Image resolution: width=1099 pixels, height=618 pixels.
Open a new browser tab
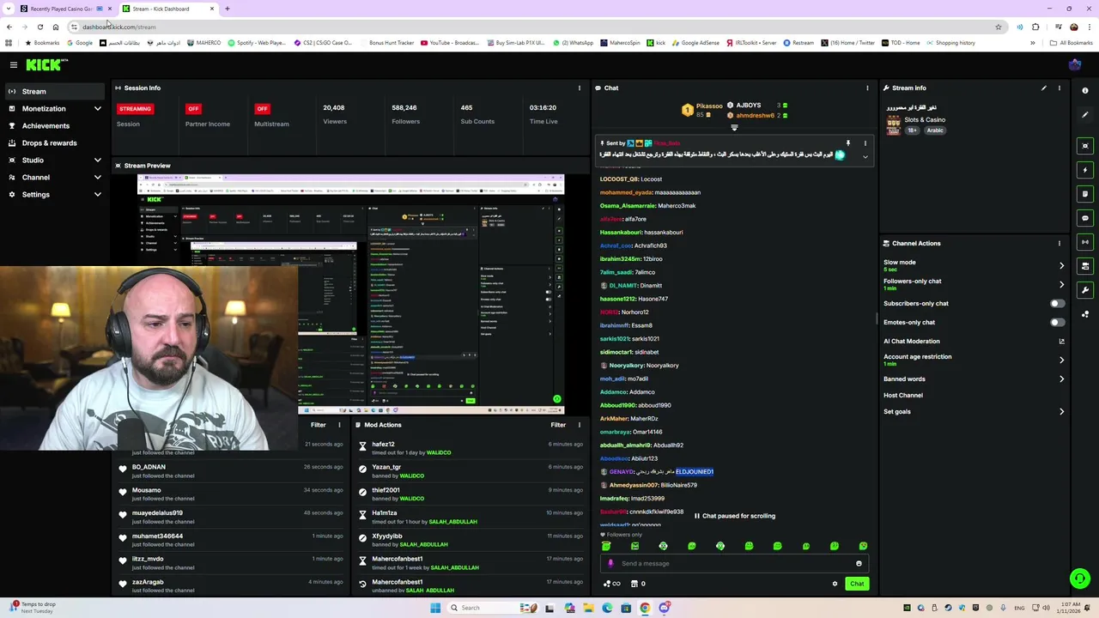[228, 9]
